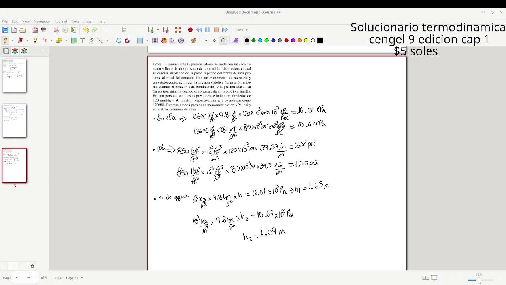The height and width of the screenshot is (285, 506).
Task: Copy the selection
Action: click(x=65, y=30)
